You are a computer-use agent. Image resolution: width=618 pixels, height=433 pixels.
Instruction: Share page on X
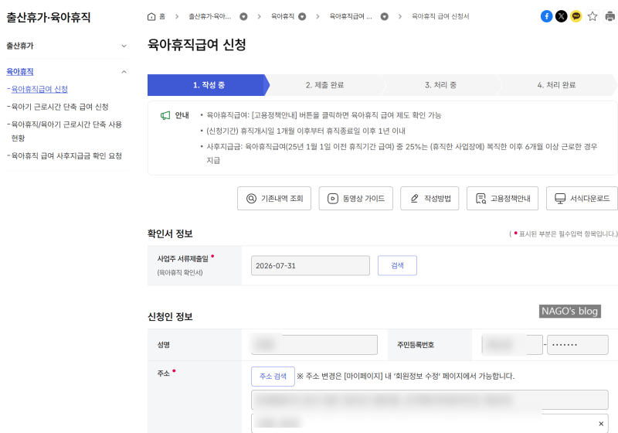point(562,16)
